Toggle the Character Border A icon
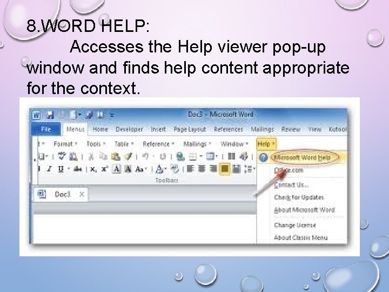This screenshot has width=389, height=292. (x=116, y=169)
